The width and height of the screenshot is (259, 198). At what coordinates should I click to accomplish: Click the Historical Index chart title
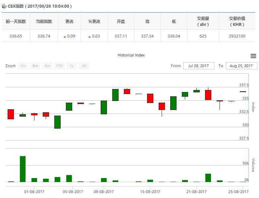(131, 55)
